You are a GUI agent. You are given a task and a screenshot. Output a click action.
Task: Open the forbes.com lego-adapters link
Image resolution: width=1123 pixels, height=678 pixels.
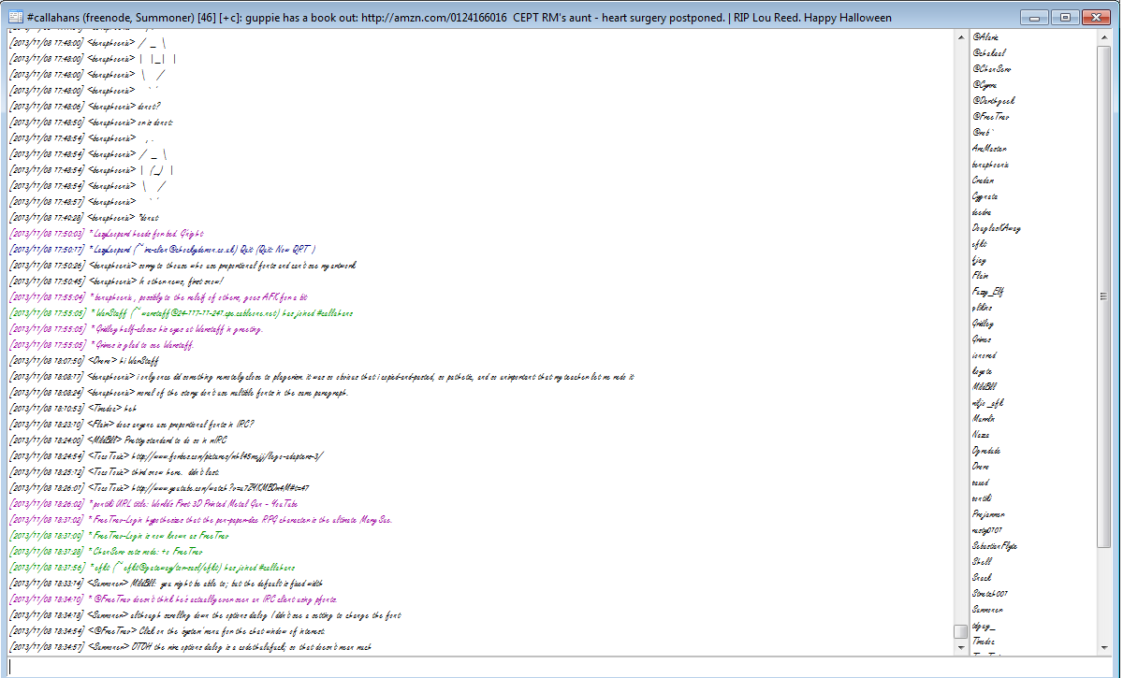[x=226, y=455]
